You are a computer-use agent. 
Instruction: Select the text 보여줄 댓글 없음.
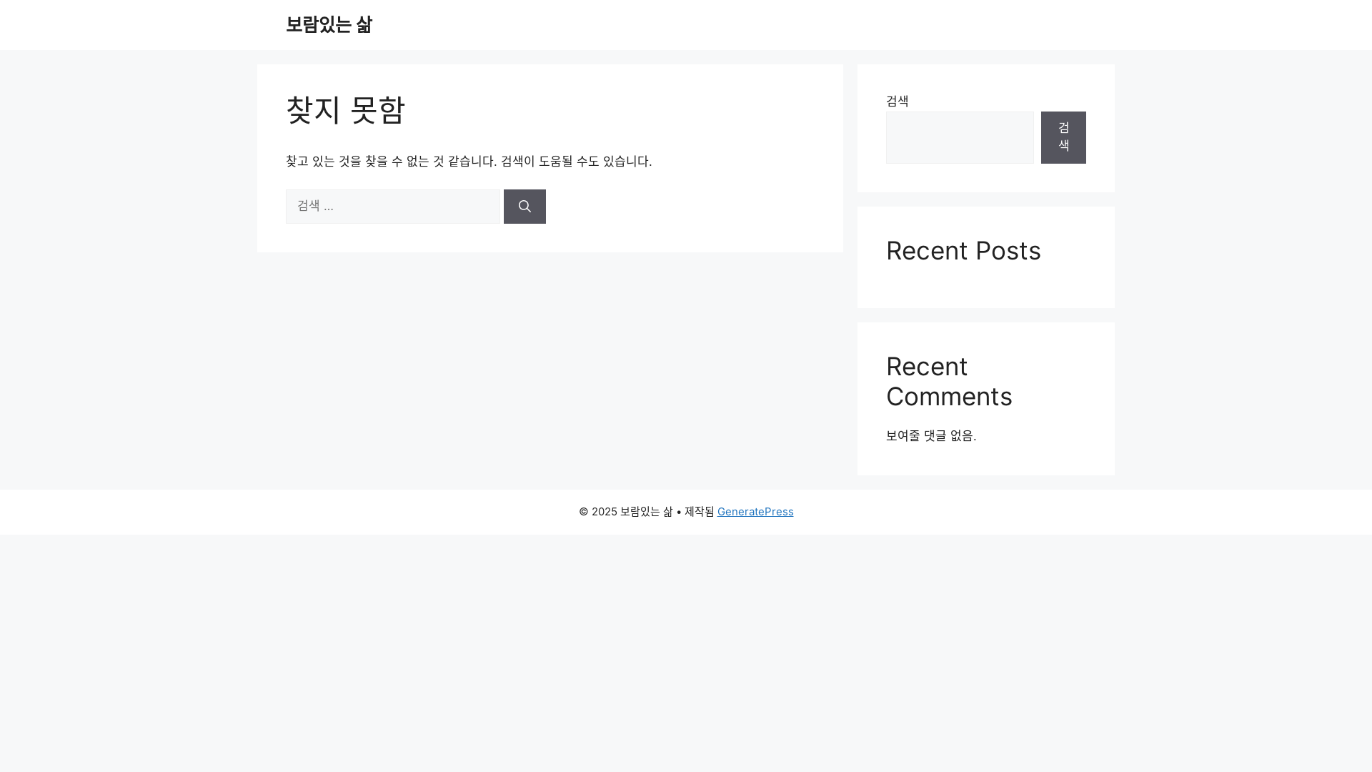tap(931, 435)
